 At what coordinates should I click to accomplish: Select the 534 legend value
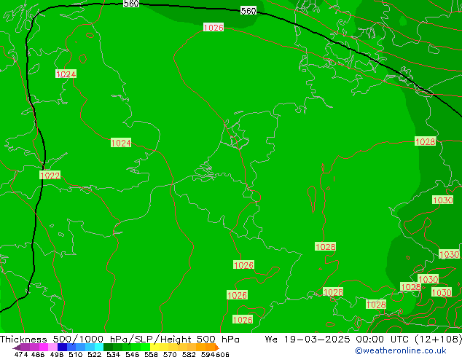[113, 354]
